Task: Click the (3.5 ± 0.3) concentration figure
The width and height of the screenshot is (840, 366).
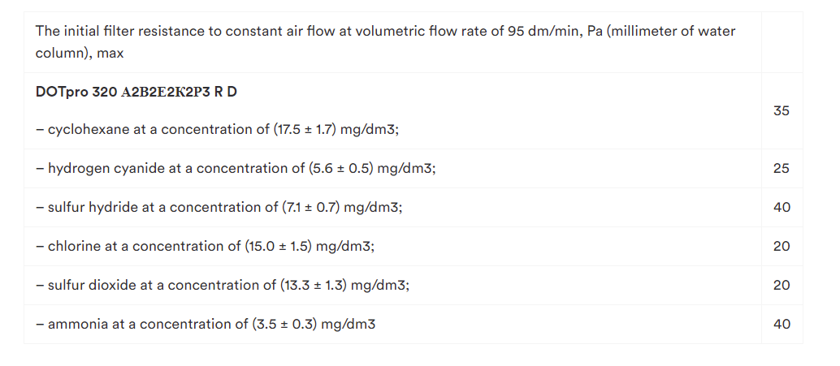Action: [x=284, y=325]
